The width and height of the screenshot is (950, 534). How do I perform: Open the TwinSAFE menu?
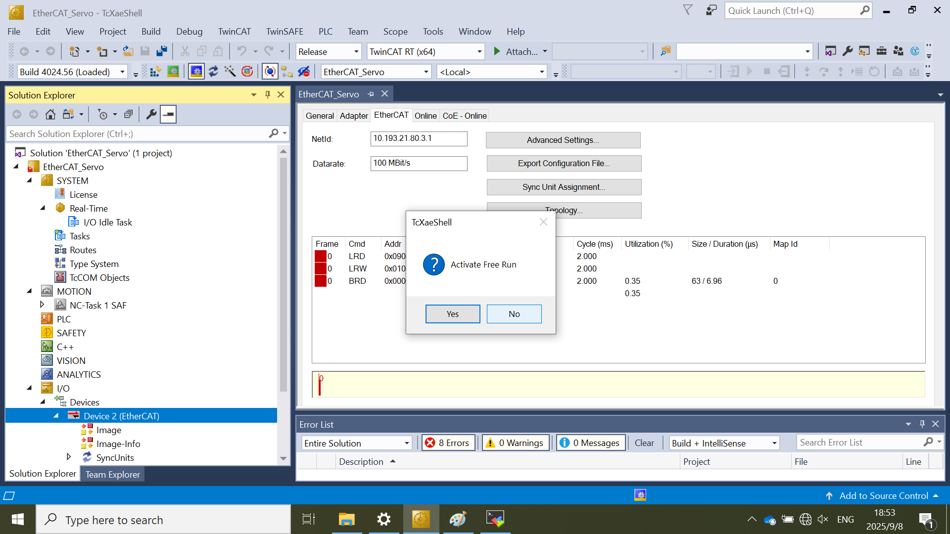pos(285,32)
